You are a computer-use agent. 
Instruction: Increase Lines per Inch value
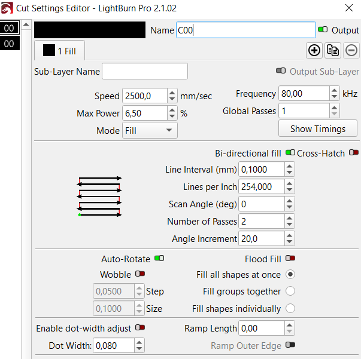(x=289, y=183)
